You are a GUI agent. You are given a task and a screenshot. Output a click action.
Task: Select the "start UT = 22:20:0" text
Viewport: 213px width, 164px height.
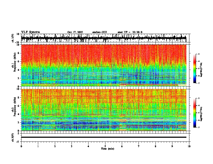(x=130, y=32)
